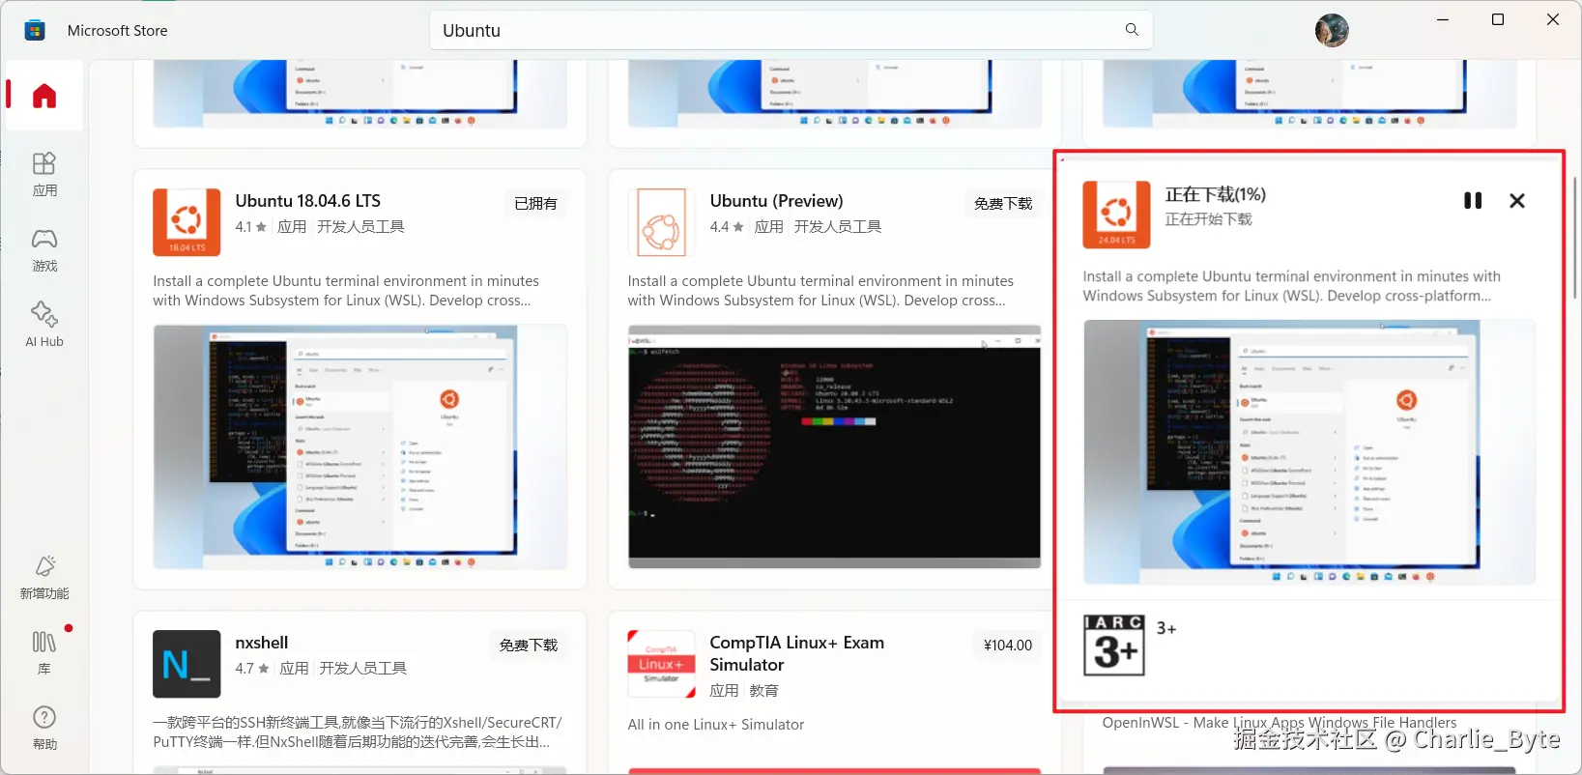
Task: Click 开发人员工具 tag under Ubuntu 18.04.6
Action: 360,227
